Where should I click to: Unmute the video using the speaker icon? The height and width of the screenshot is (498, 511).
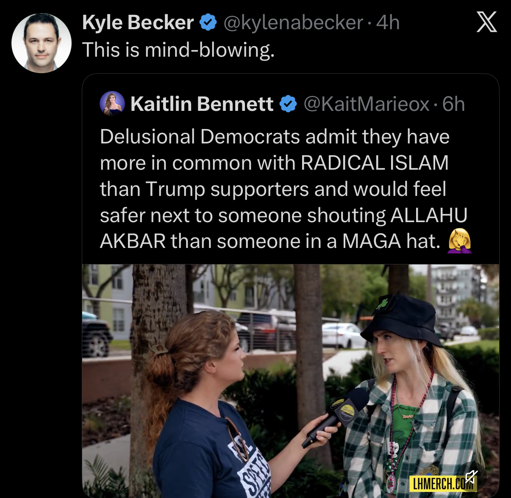[471, 477]
